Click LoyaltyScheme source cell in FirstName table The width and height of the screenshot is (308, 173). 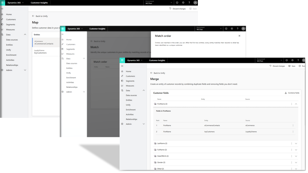(251, 132)
